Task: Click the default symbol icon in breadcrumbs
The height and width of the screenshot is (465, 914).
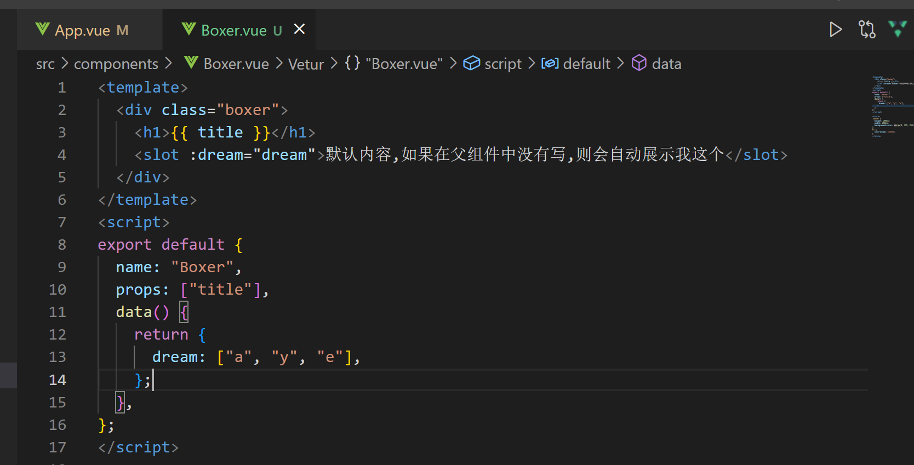Action: coord(550,64)
